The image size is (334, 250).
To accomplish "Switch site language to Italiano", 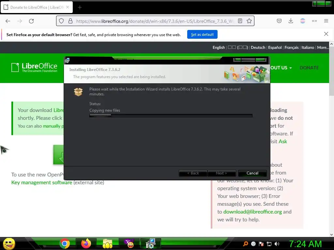I will 308,48.
